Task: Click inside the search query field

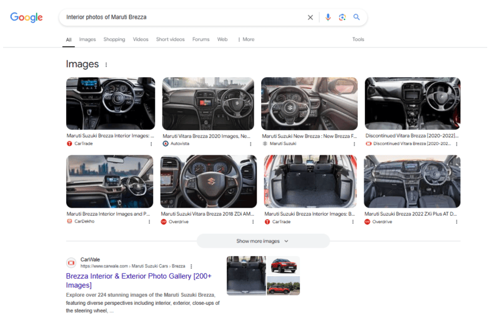Action: click(181, 17)
